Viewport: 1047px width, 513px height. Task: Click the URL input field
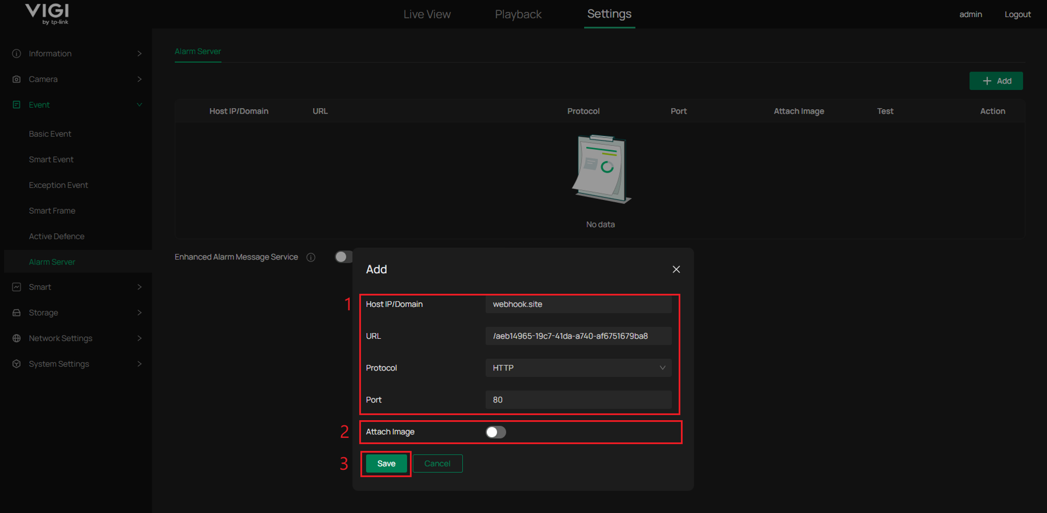click(578, 336)
